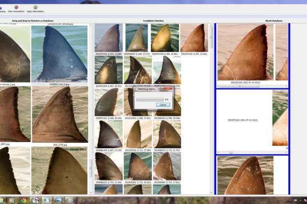307x204 pixels.
Task: Click right arrow of 2011071102 horizontal scrollbar
Action: click(287, 152)
